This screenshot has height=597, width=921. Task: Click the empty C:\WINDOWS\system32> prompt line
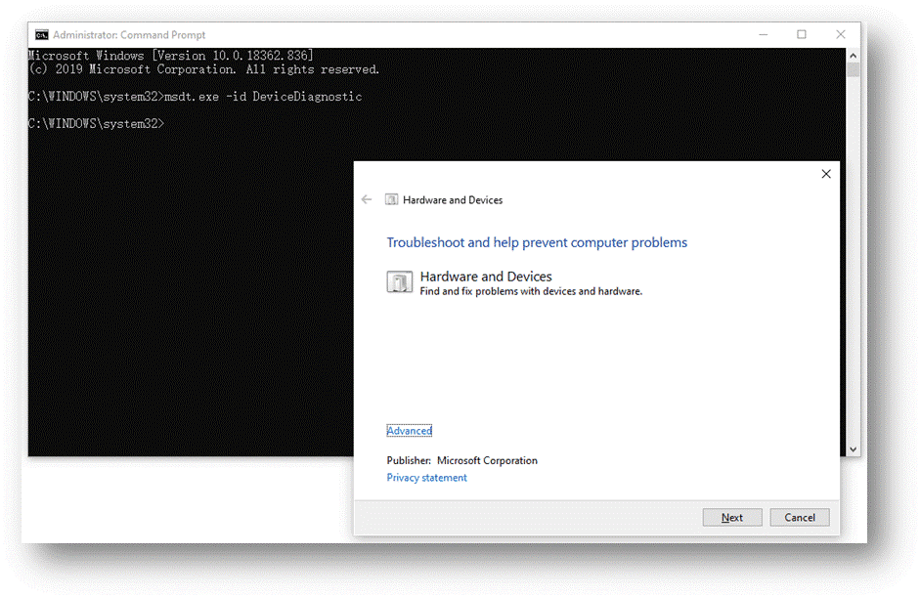tap(96, 124)
